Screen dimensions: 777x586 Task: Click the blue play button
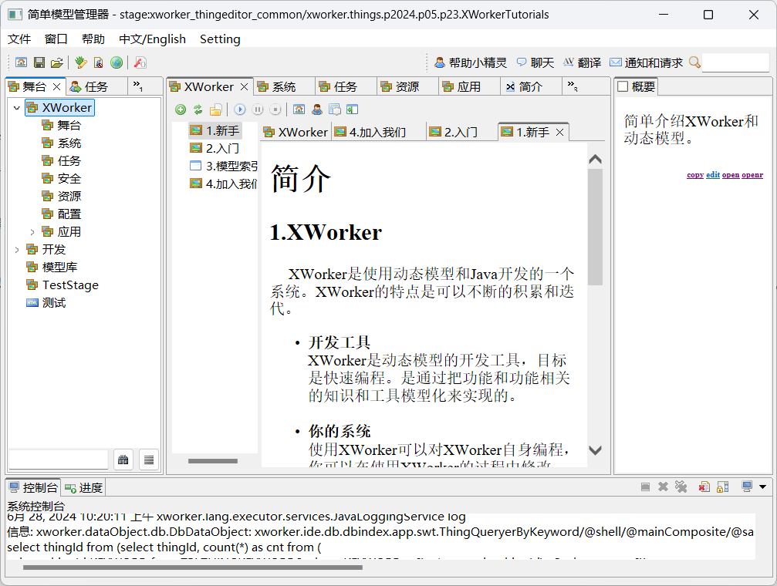240,109
